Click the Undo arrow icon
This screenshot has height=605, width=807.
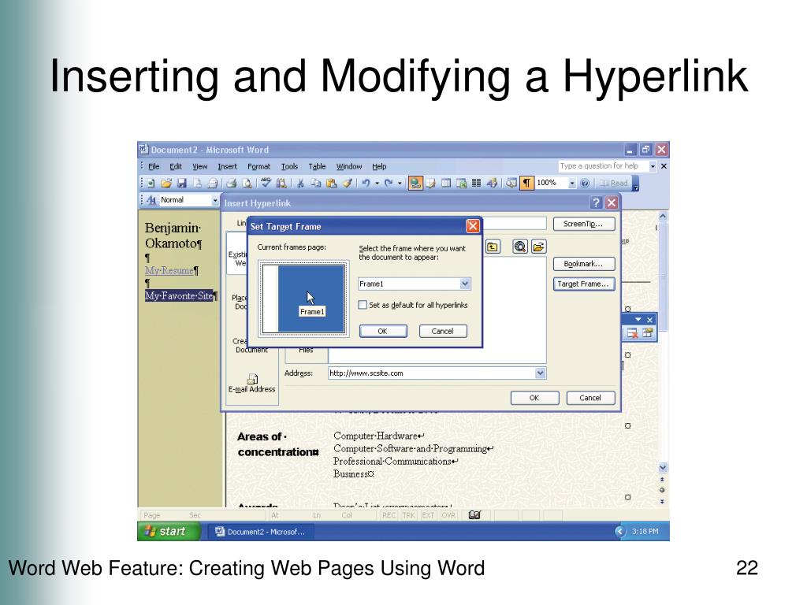366,183
